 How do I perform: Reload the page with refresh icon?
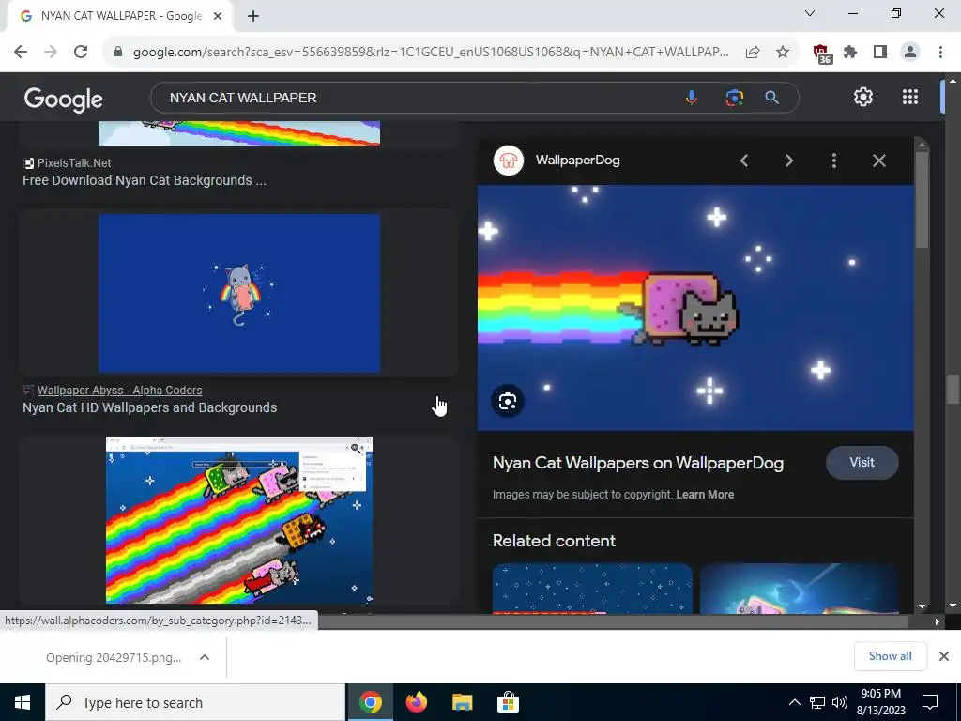coord(81,52)
